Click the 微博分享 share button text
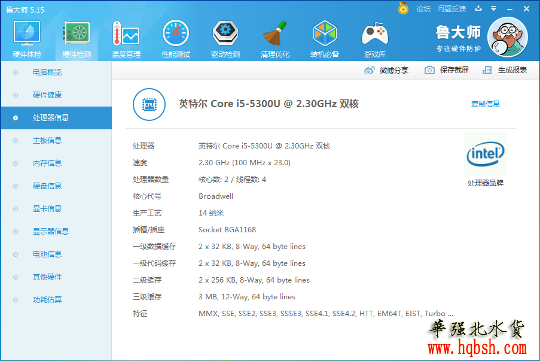Screen dimensions: 540x361 click(394, 70)
